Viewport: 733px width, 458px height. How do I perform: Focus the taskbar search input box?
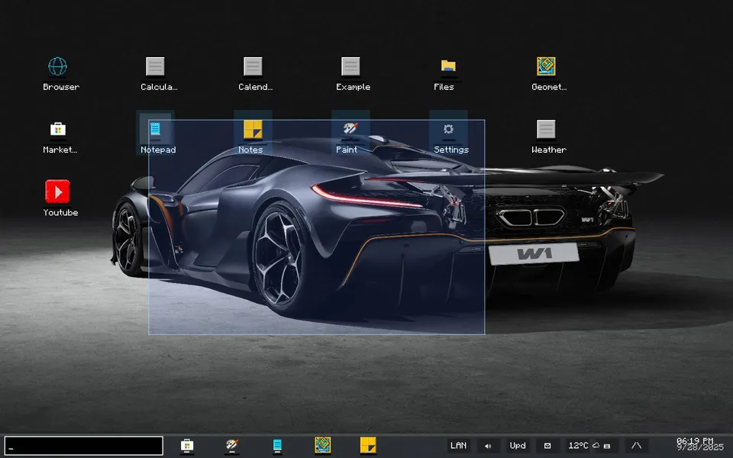[84, 446]
